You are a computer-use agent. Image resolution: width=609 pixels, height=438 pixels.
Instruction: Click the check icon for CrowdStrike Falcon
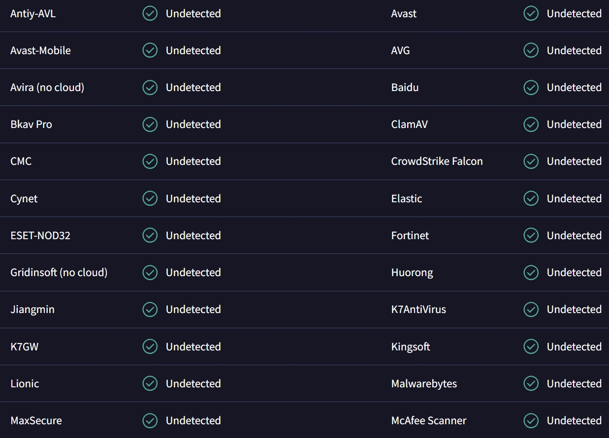coord(531,161)
